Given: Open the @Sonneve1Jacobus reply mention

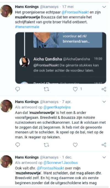Looking at the screenshot, I should pos(61,163).
